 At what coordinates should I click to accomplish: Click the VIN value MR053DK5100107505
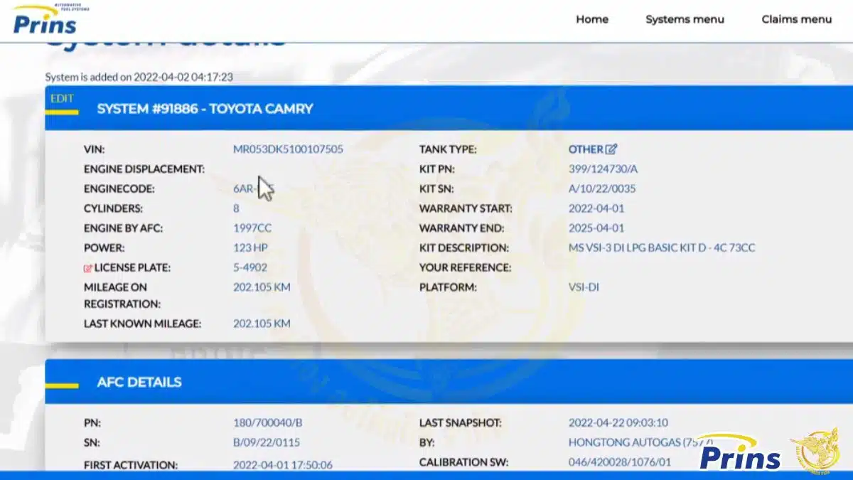tap(288, 149)
